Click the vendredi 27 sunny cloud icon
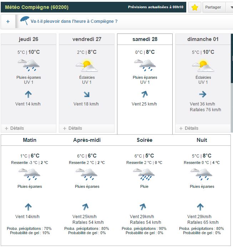The height and width of the screenshot is (247, 233). coord(87,65)
